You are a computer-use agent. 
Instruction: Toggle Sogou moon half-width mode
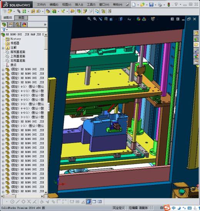pyautogui.click(x=179, y=208)
